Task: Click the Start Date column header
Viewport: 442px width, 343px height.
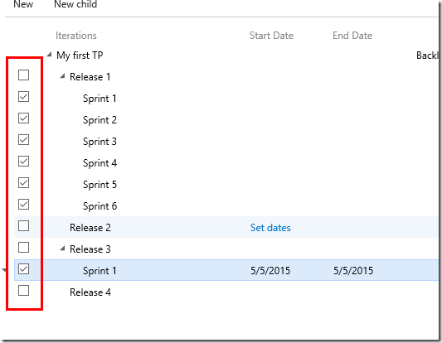Action: point(271,36)
